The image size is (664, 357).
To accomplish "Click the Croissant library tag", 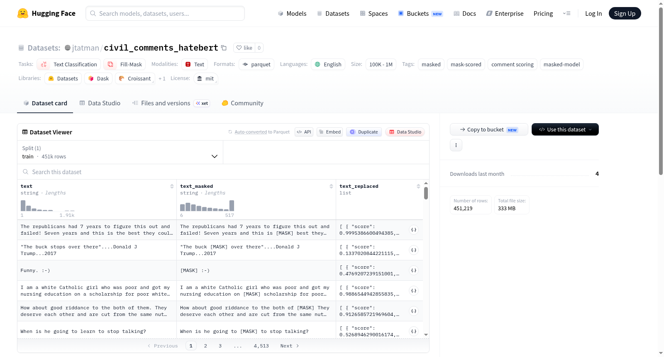I will [x=135, y=78].
